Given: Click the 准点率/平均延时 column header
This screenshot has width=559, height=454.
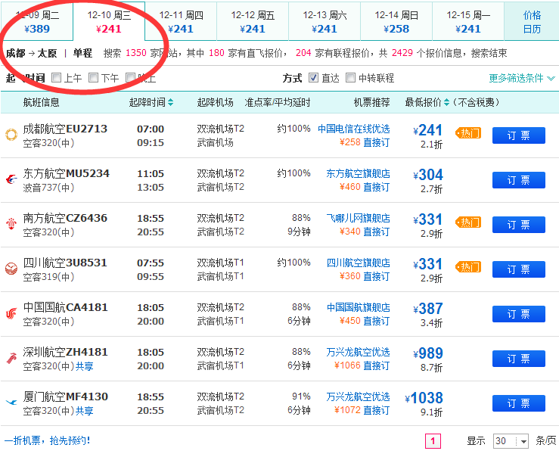Looking at the screenshot, I should pyautogui.click(x=278, y=103).
